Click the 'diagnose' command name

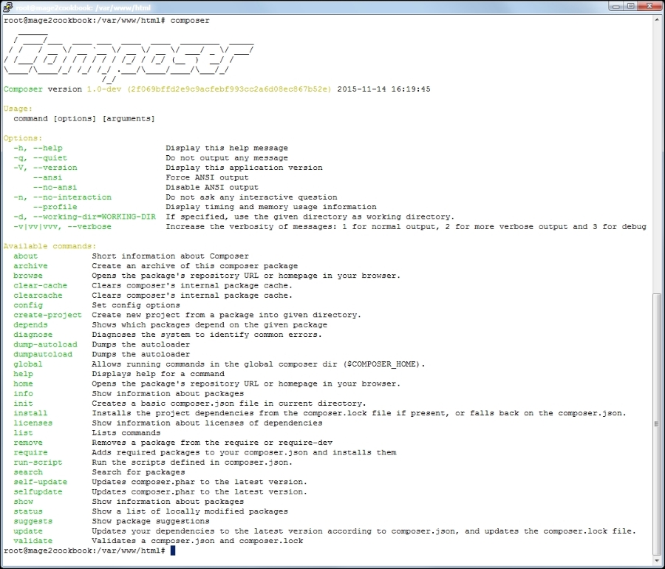click(x=33, y=335)
